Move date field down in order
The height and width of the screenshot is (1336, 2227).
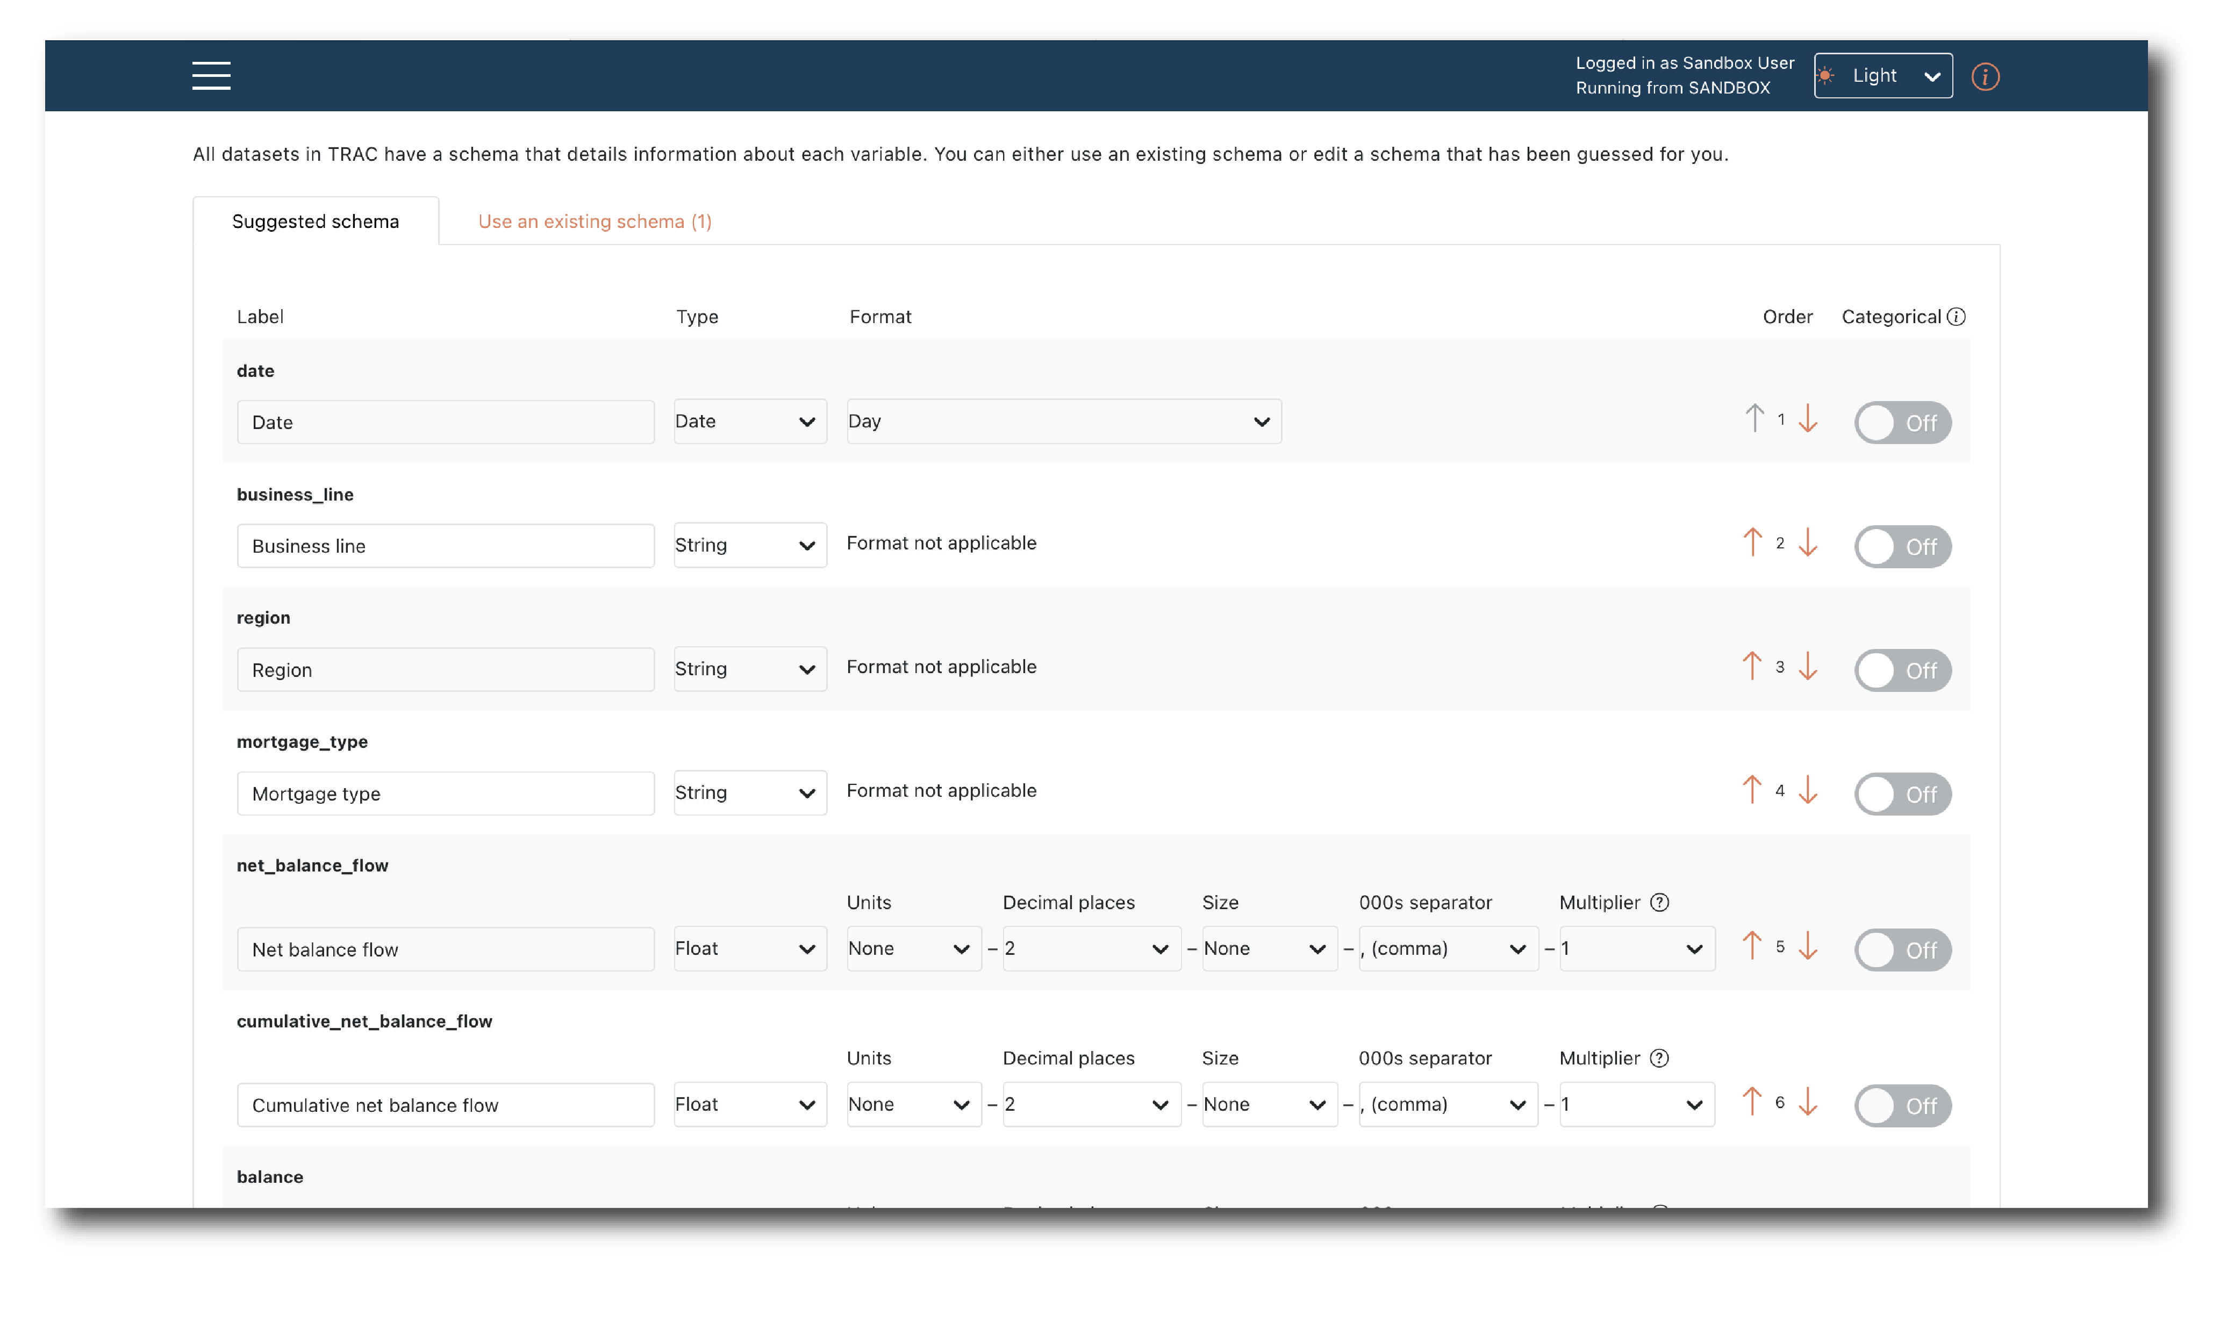pos(1808,419)
